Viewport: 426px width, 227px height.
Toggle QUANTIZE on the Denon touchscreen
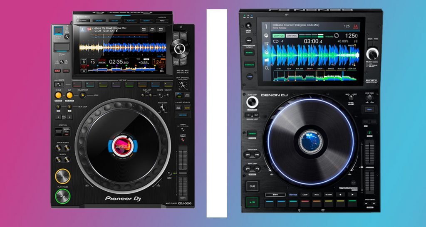click(279, 36)
